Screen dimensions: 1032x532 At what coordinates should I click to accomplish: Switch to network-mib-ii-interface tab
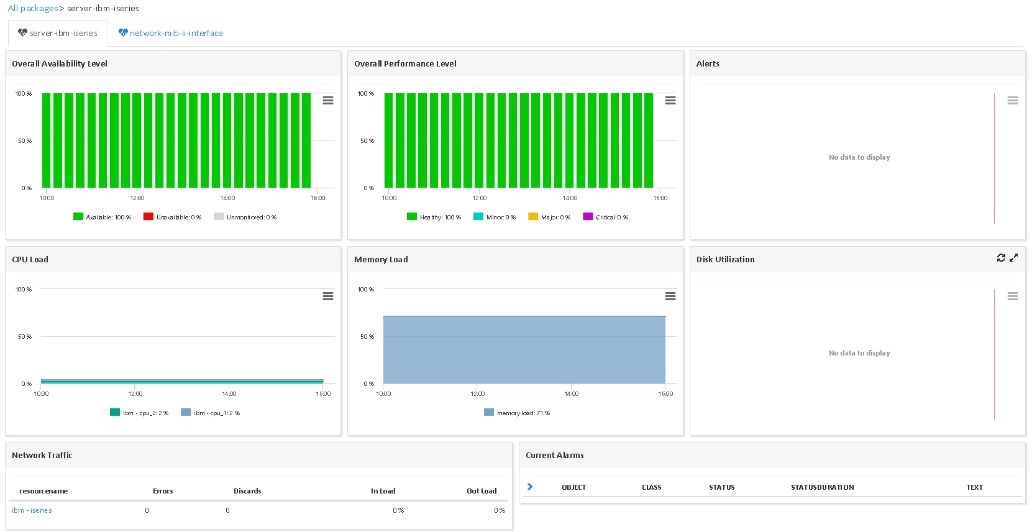pyautogui.click(x=170, y=33)
